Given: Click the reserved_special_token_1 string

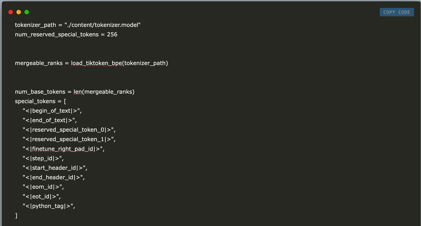Looking at the screenshot, I should click(x=69, y=139).
